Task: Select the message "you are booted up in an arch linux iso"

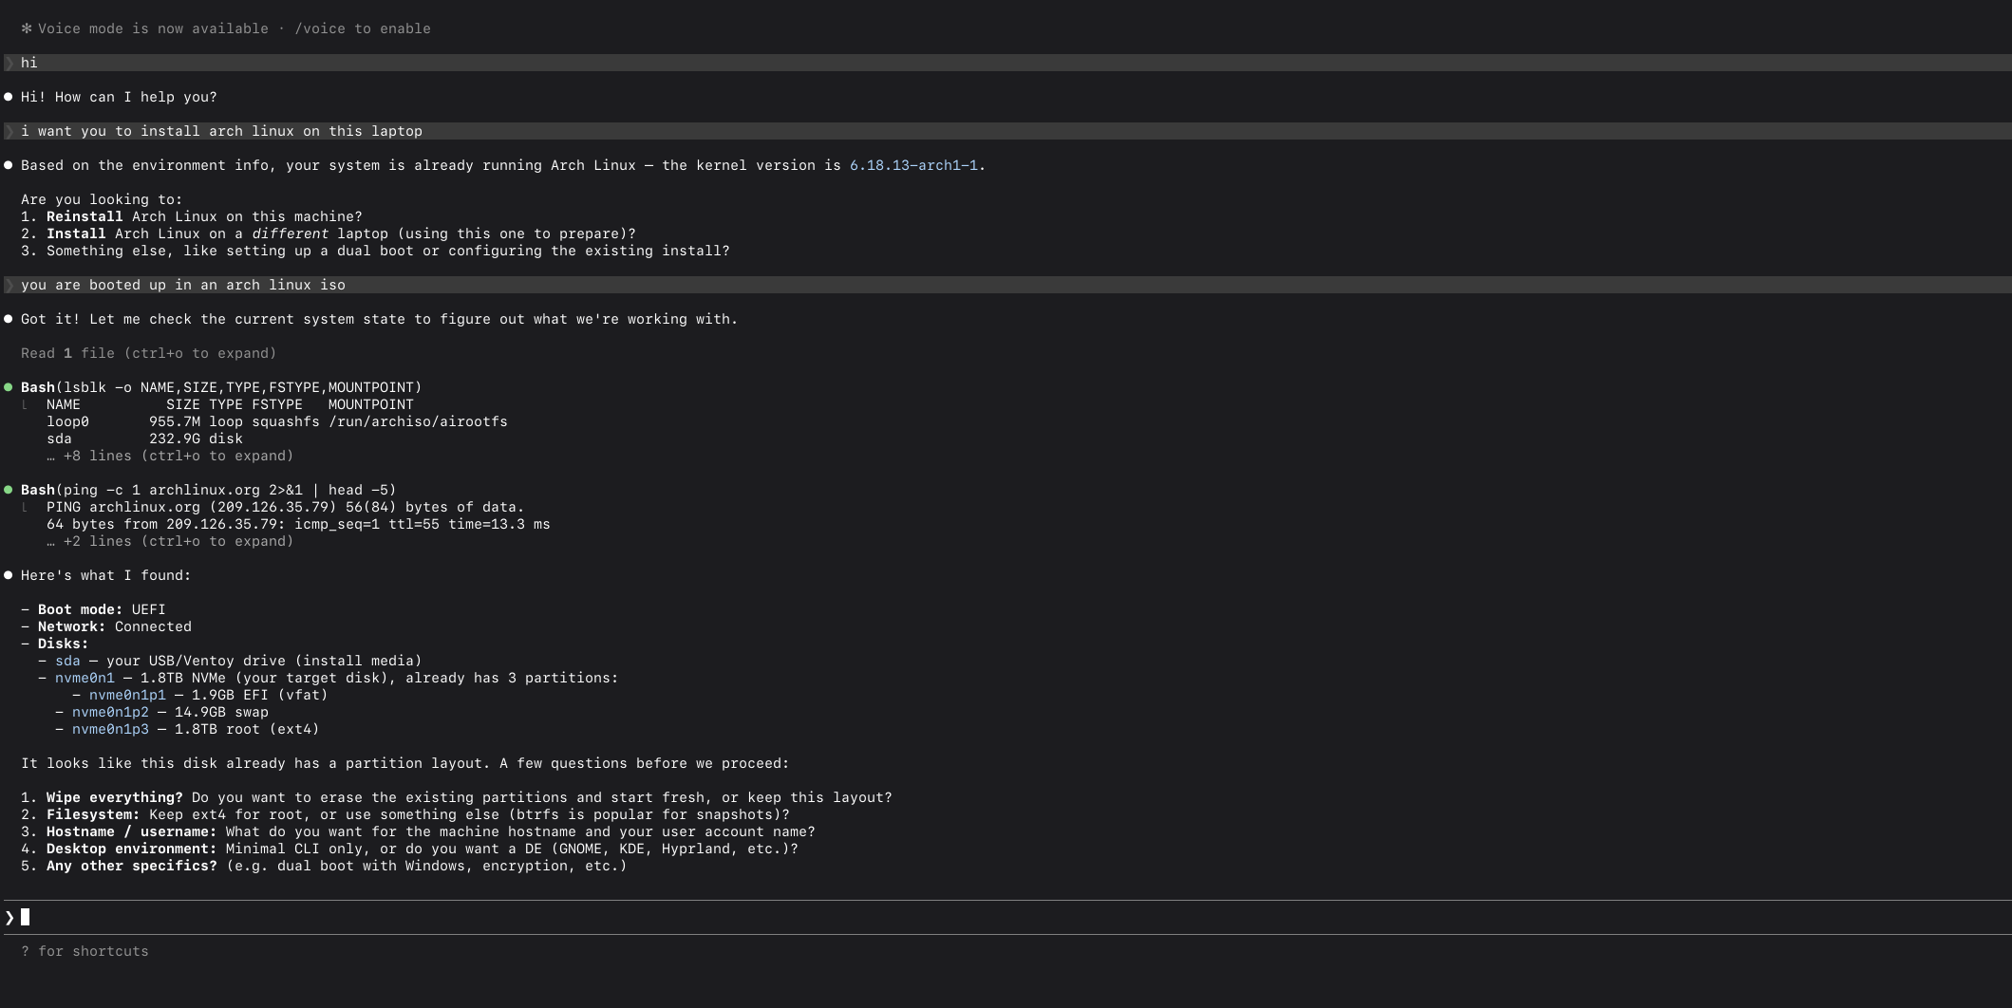Action: pyautogui.click(x=1006, y=285)
